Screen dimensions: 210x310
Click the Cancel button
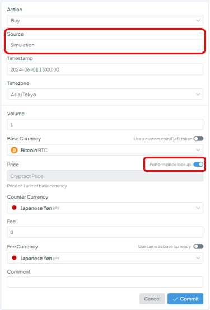coord(152,299)
